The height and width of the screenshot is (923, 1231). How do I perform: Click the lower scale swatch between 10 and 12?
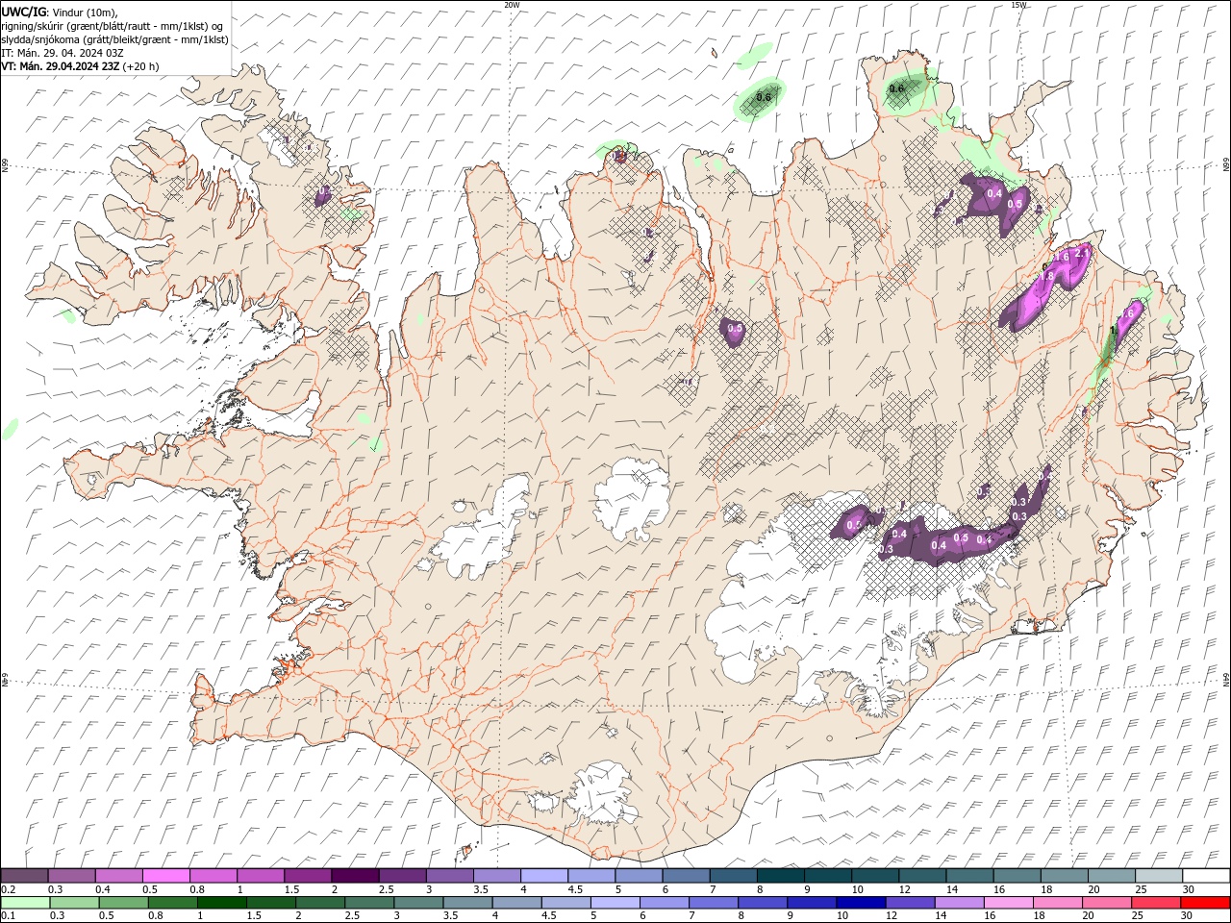tap(861, 903)
